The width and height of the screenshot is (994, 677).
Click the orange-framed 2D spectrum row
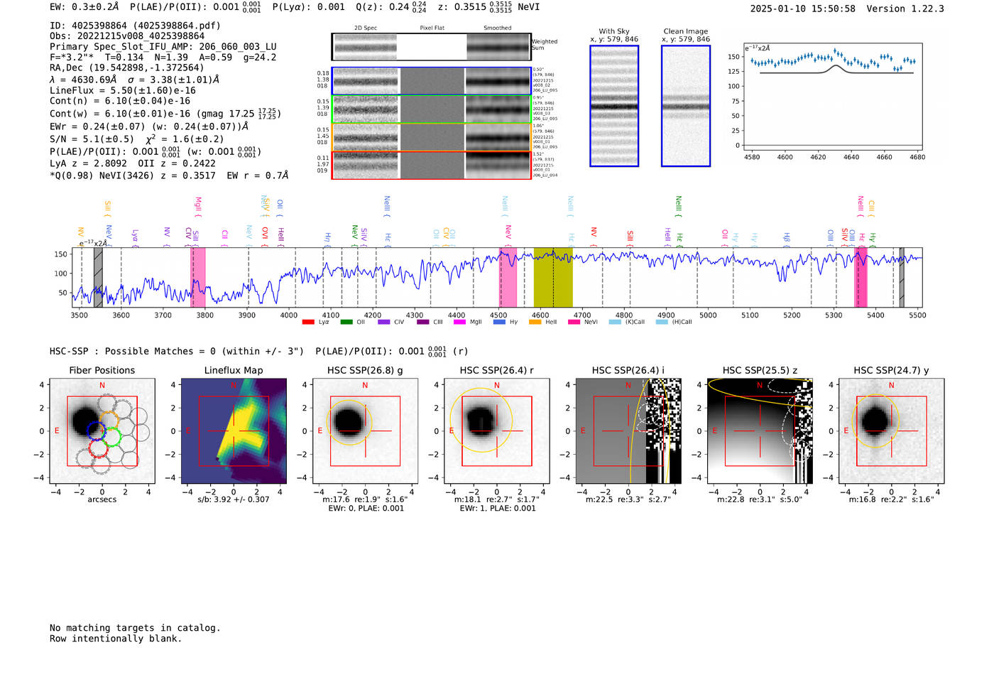[432, 137]
